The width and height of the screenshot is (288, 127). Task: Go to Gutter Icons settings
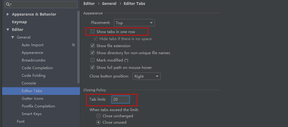click(x=32, y=99)
